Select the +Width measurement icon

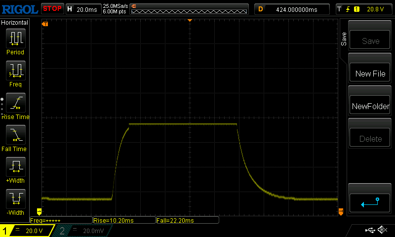click(x=15, y=167)
